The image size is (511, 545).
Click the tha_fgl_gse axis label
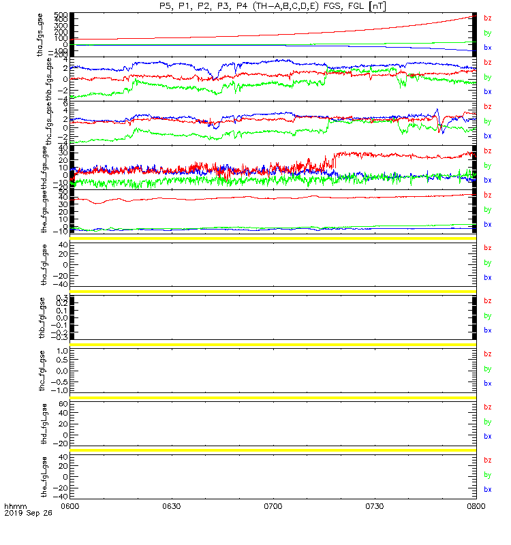[44, 265]
